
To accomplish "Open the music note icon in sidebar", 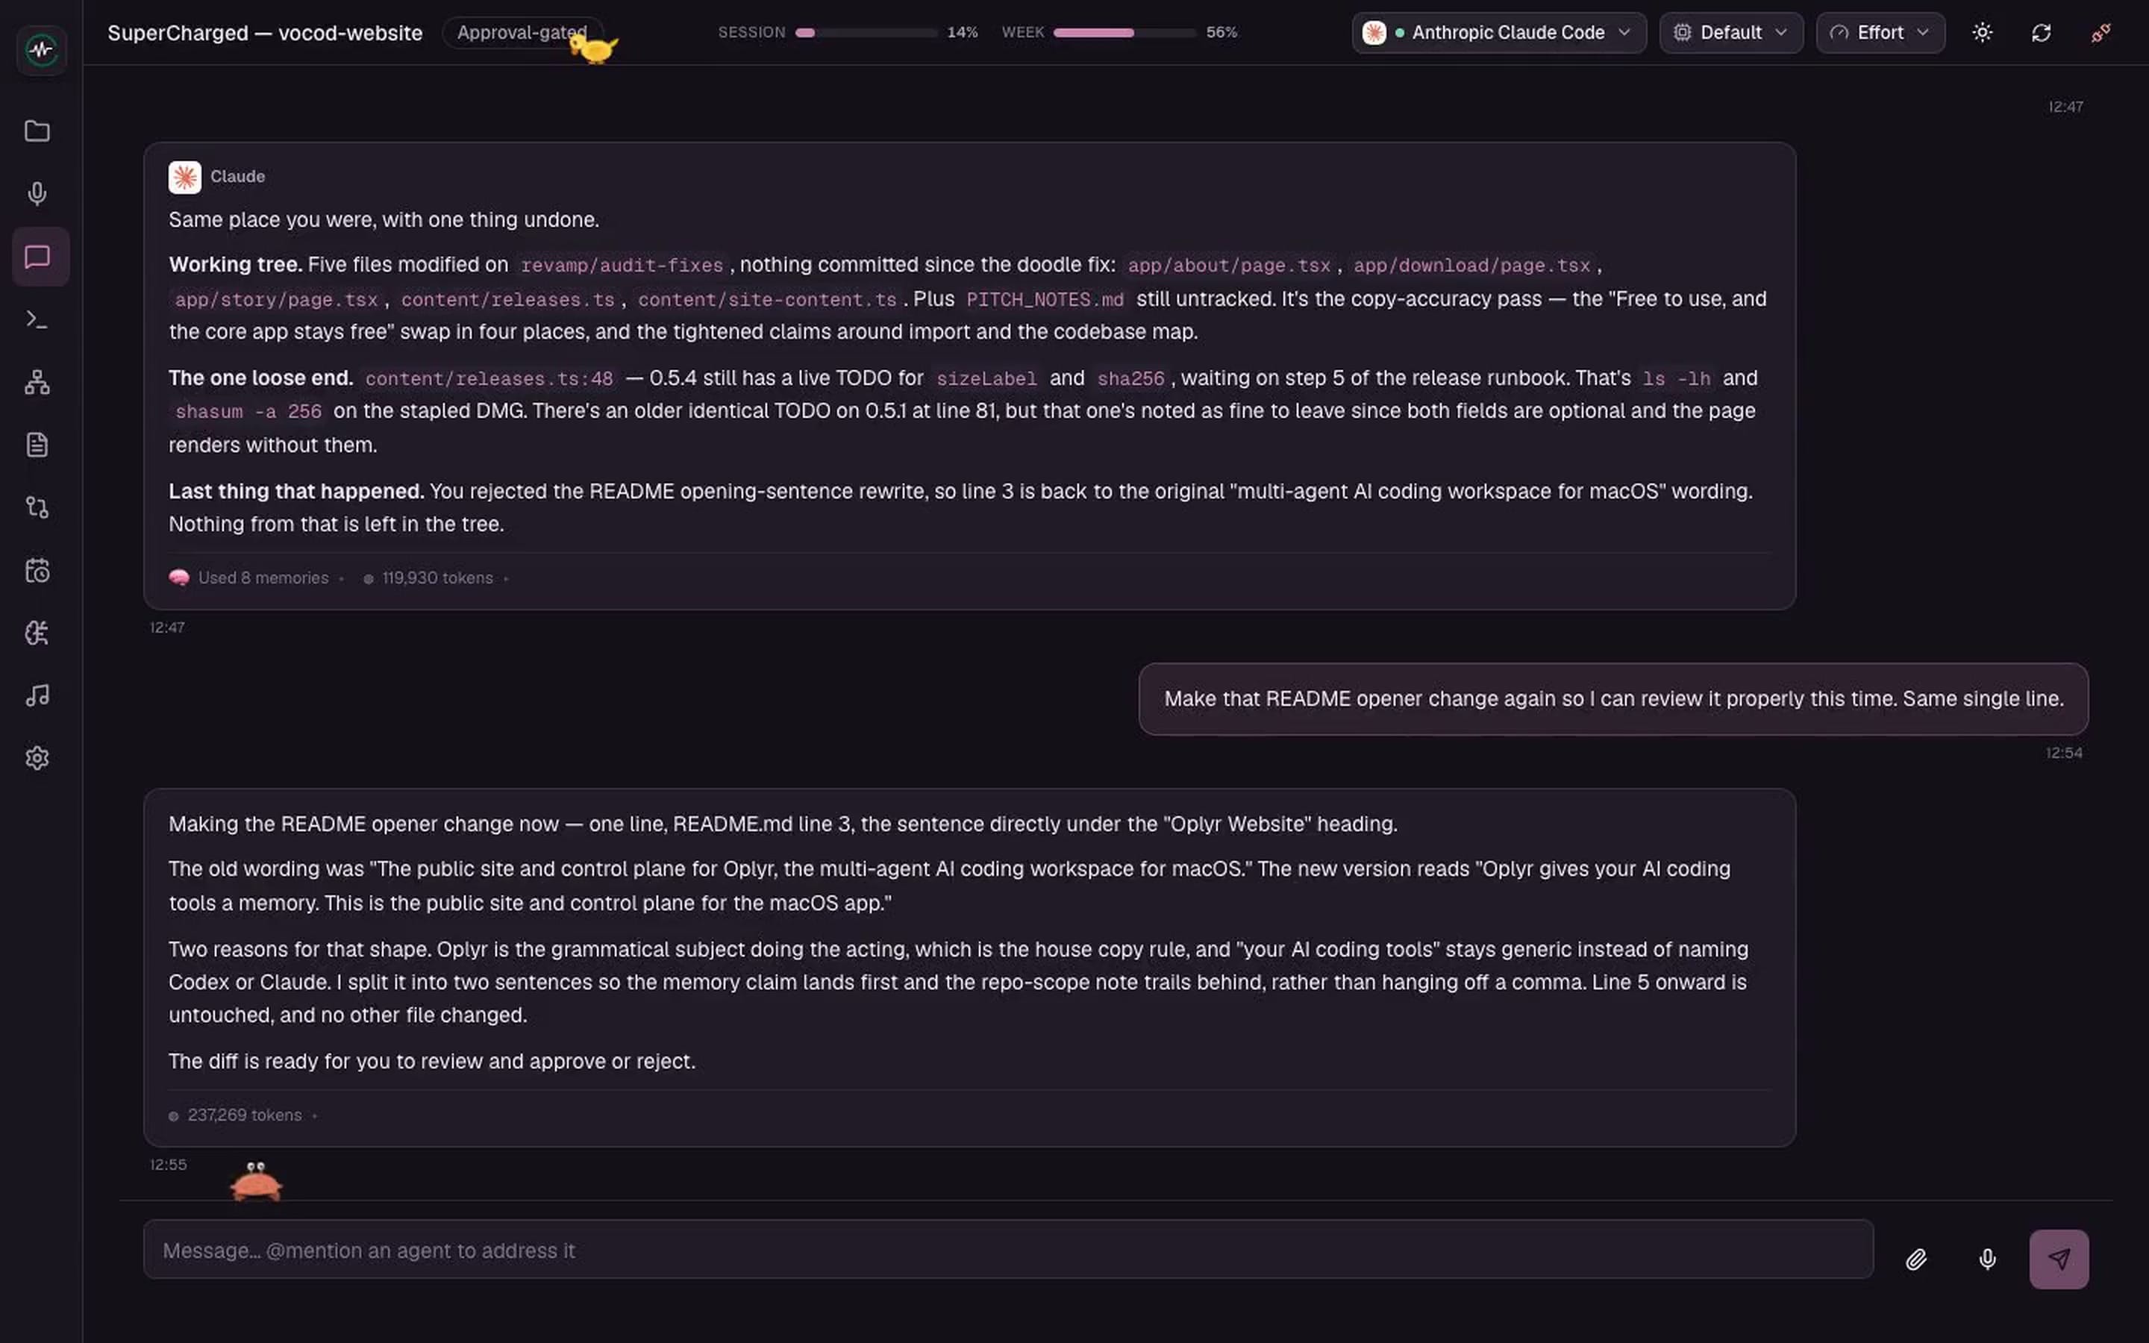I will coord(37,695).
